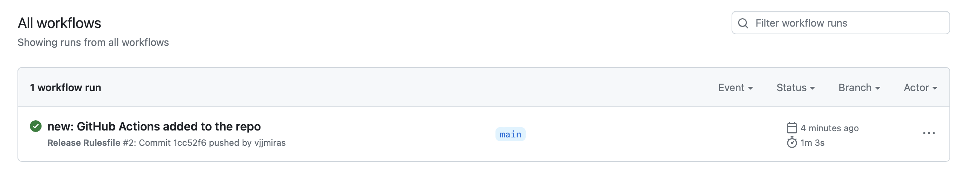Image resolution: width=964 pixels, height=191 pixels.
Task: Open the three-dot run options menu
Action: click(928, 133)
